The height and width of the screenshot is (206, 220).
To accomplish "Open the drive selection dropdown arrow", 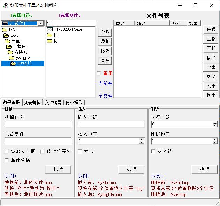I will 41,23.
